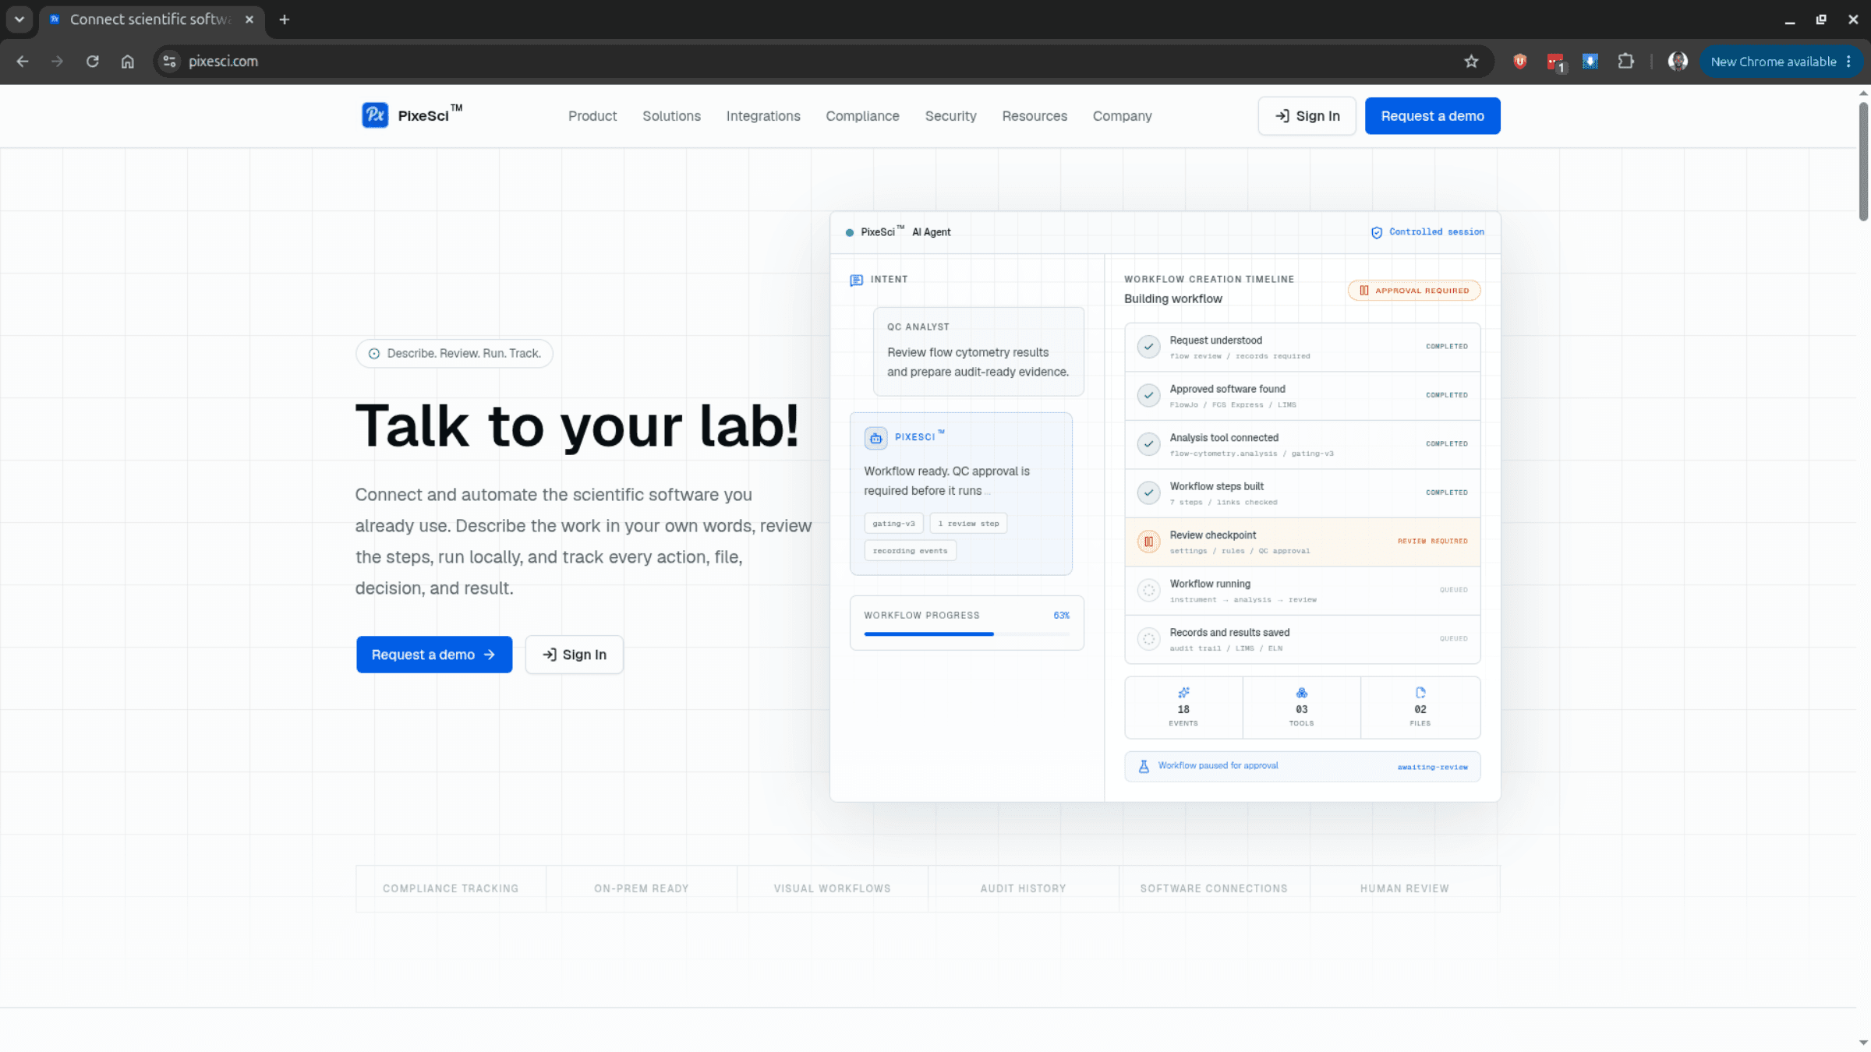Viewport: 1871px width, 1052px height.
Task: Click the hero Sign In button
Action: [574, 655]
